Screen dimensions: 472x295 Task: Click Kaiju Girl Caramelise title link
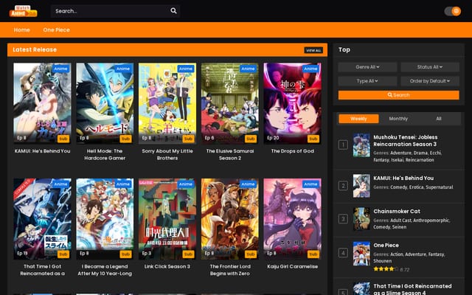[292, 267]
